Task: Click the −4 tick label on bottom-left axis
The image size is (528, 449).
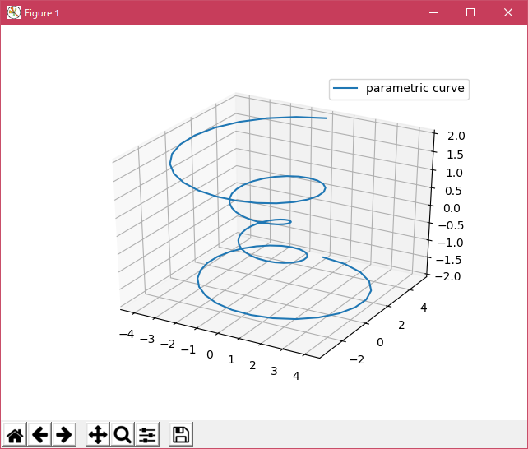Action: click(127, 335)
